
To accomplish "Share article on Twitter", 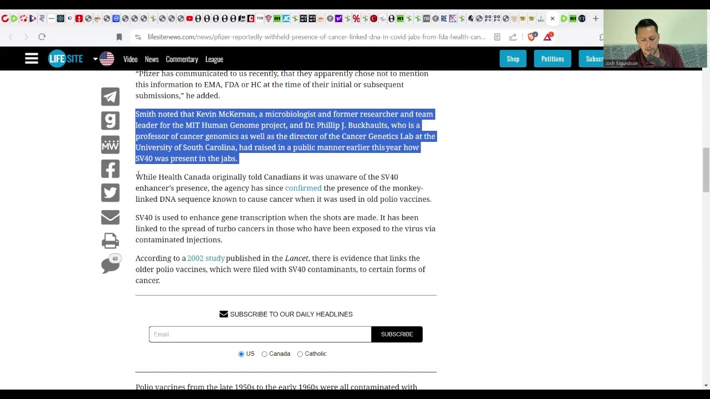I will pos(110,192).
